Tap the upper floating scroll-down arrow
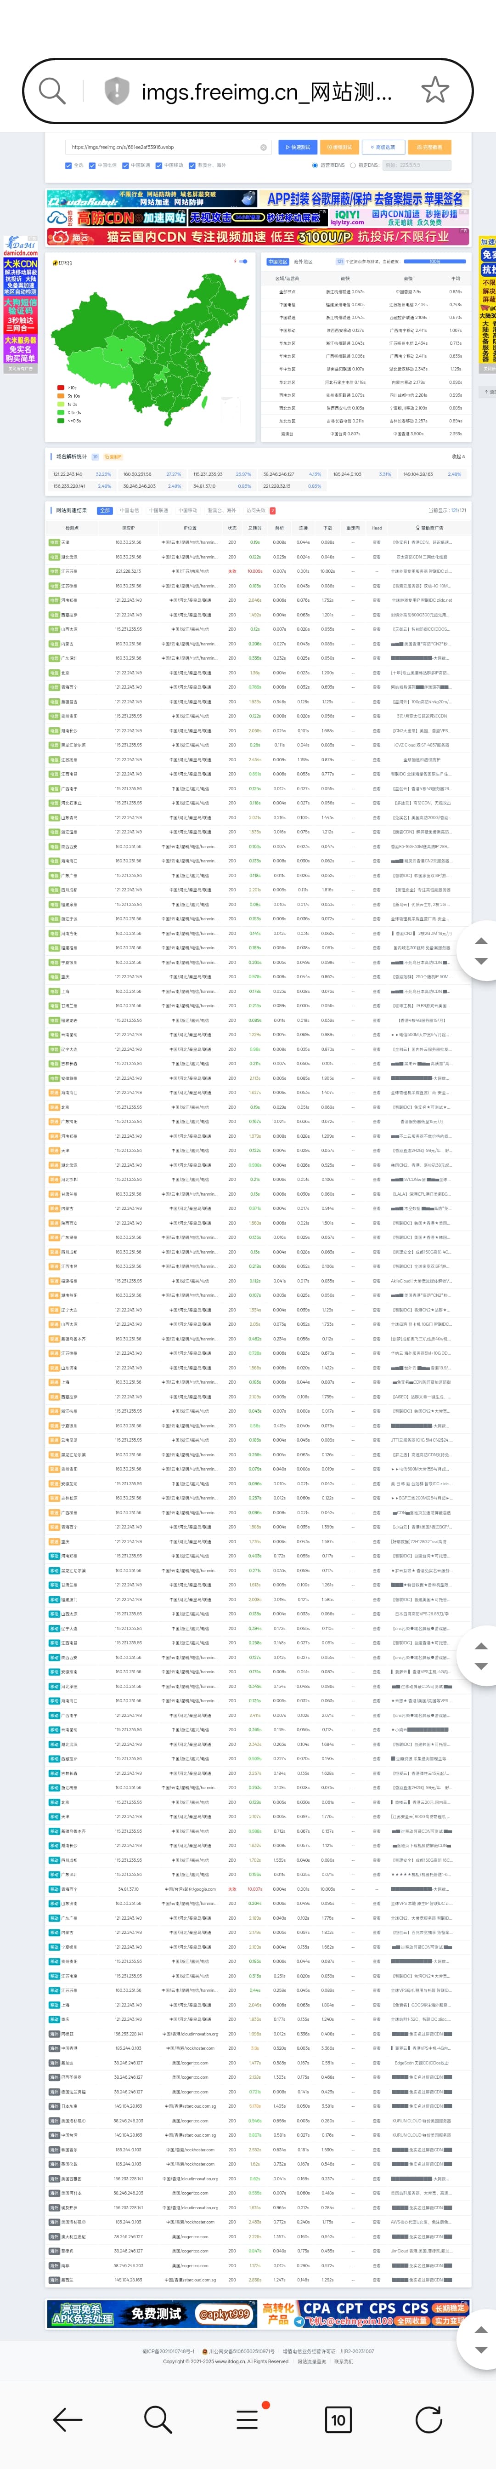The height and width of the screenshot is (2469, 496). pos(481,960)
